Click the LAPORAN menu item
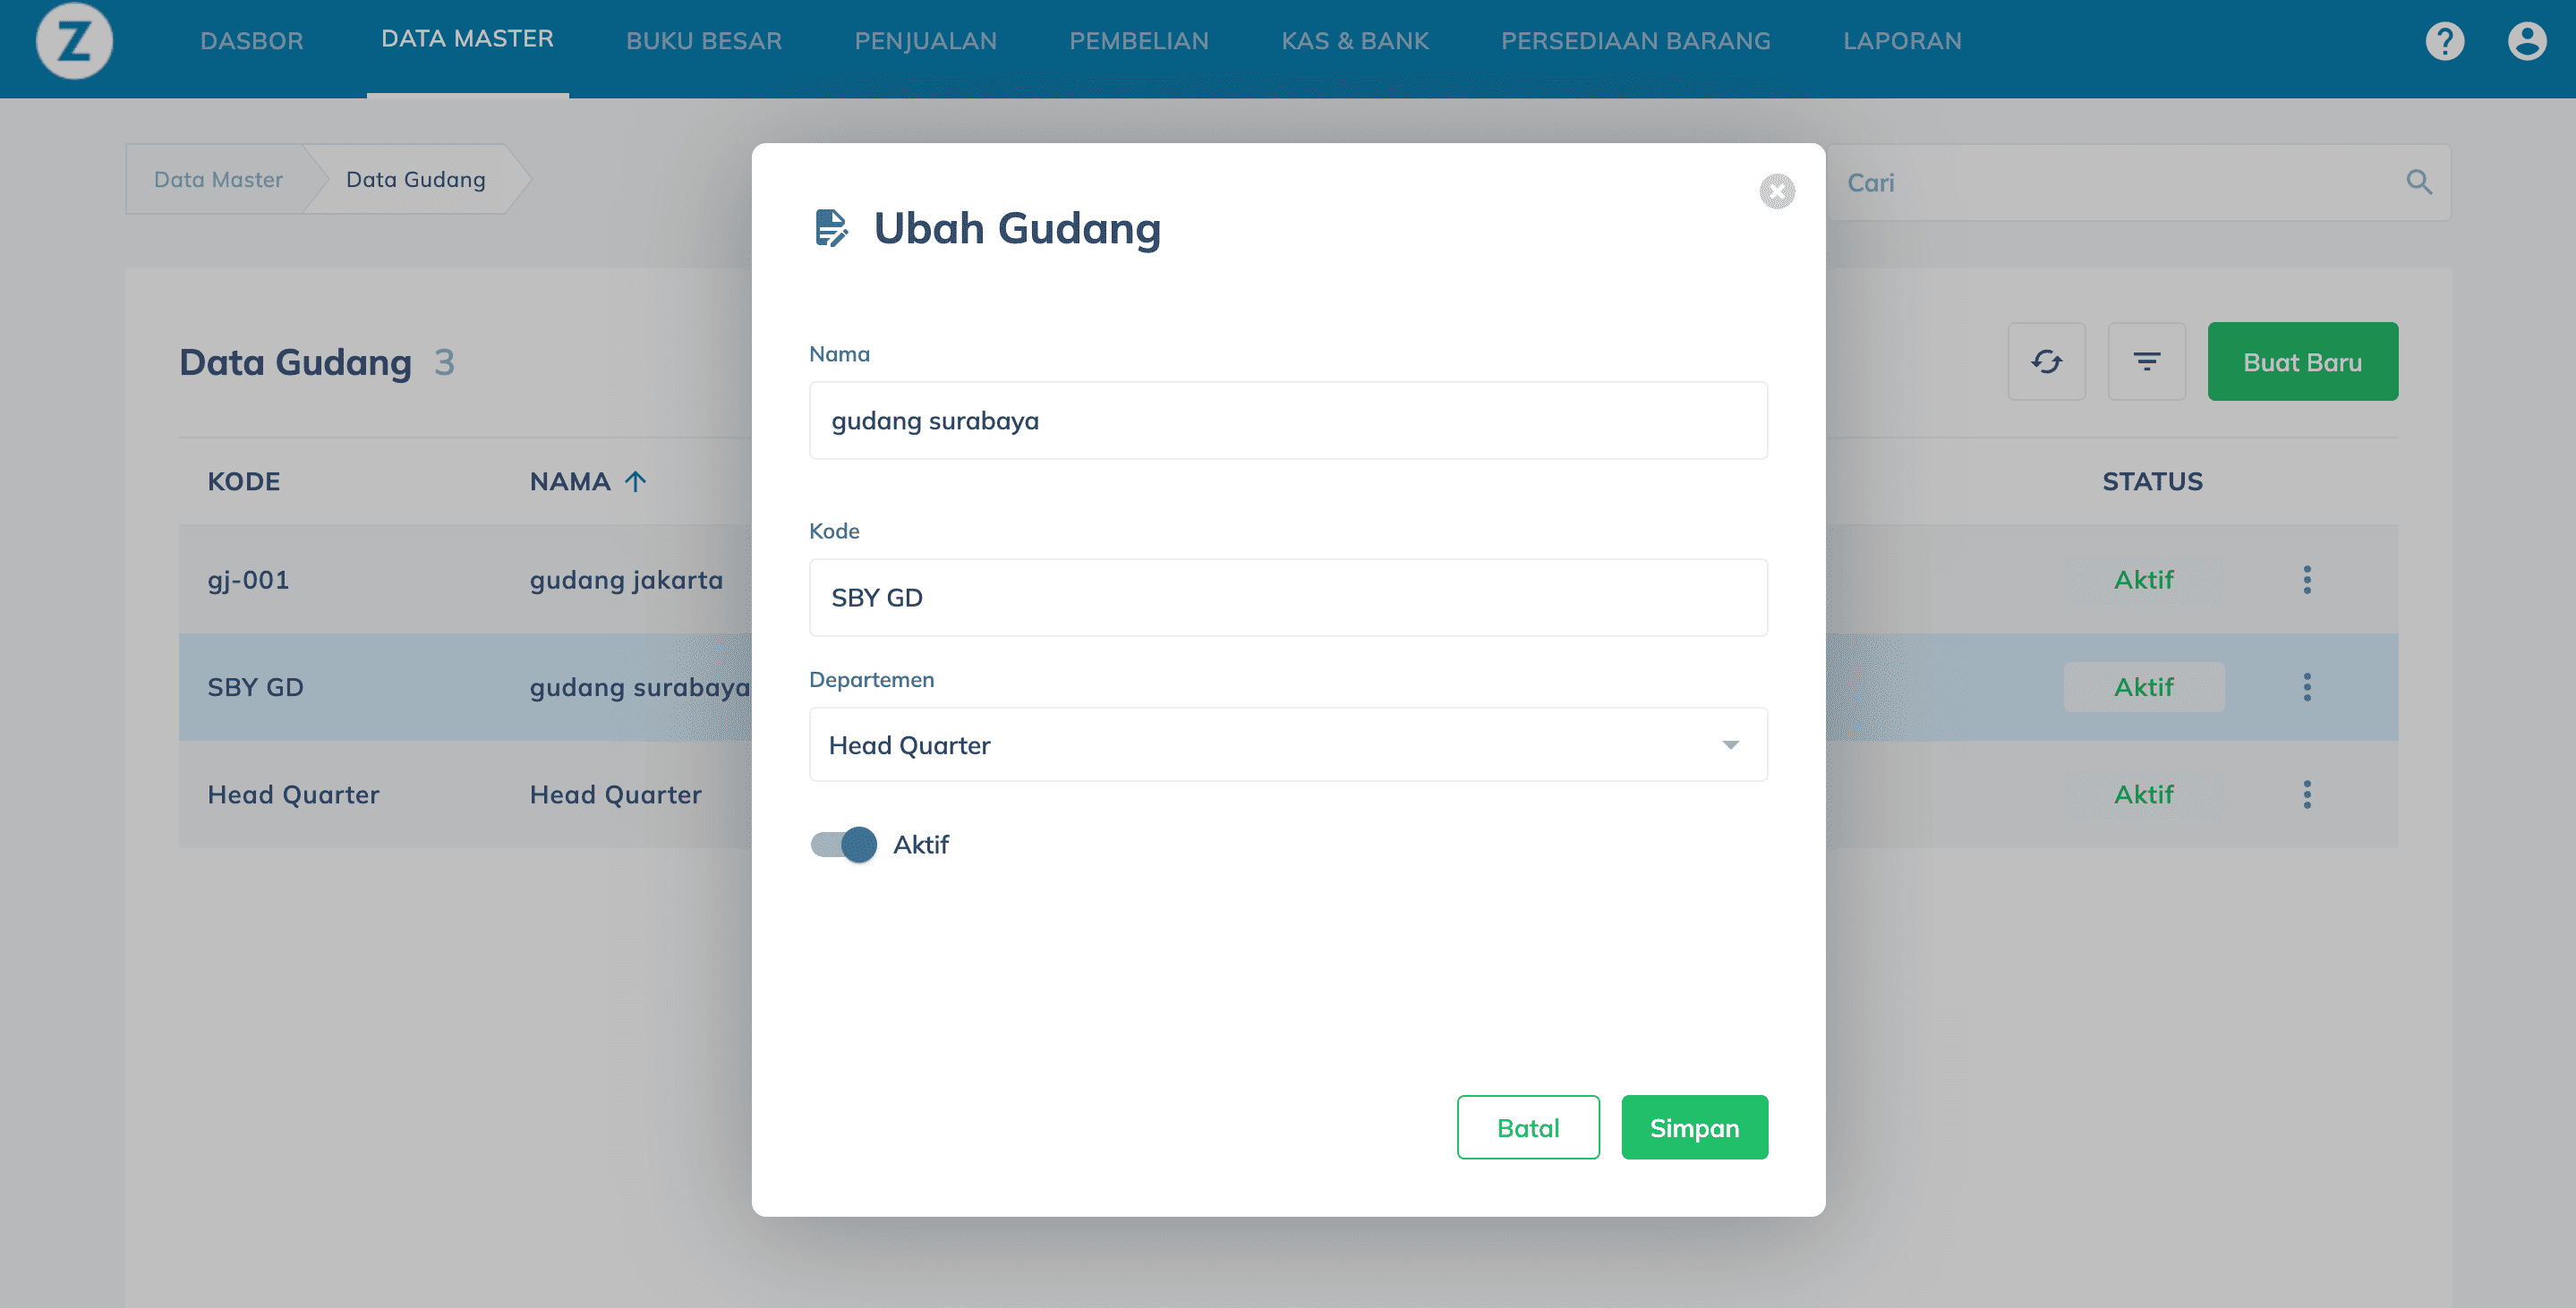This screenshot has width=2576, height=1308. (1902, 38)
